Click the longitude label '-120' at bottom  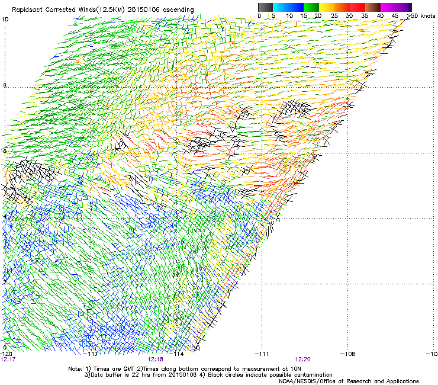point(6,354)
